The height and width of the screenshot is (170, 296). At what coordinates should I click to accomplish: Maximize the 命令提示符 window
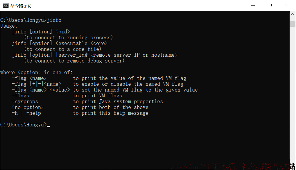point(270,6)
